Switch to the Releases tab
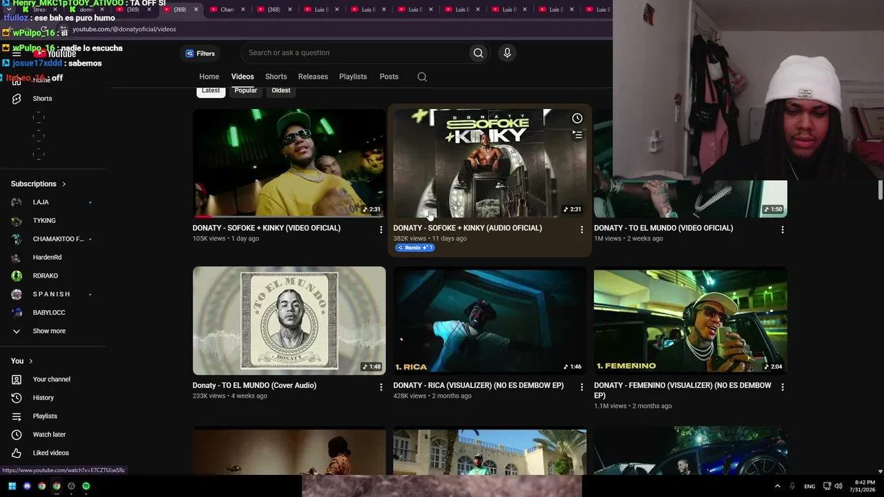884x497 pixels. [x=313, y=77]
